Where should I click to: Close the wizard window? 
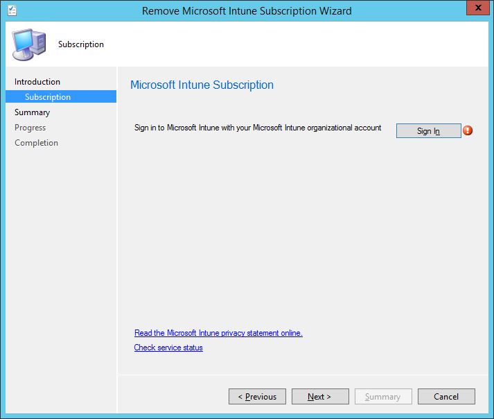478,8
